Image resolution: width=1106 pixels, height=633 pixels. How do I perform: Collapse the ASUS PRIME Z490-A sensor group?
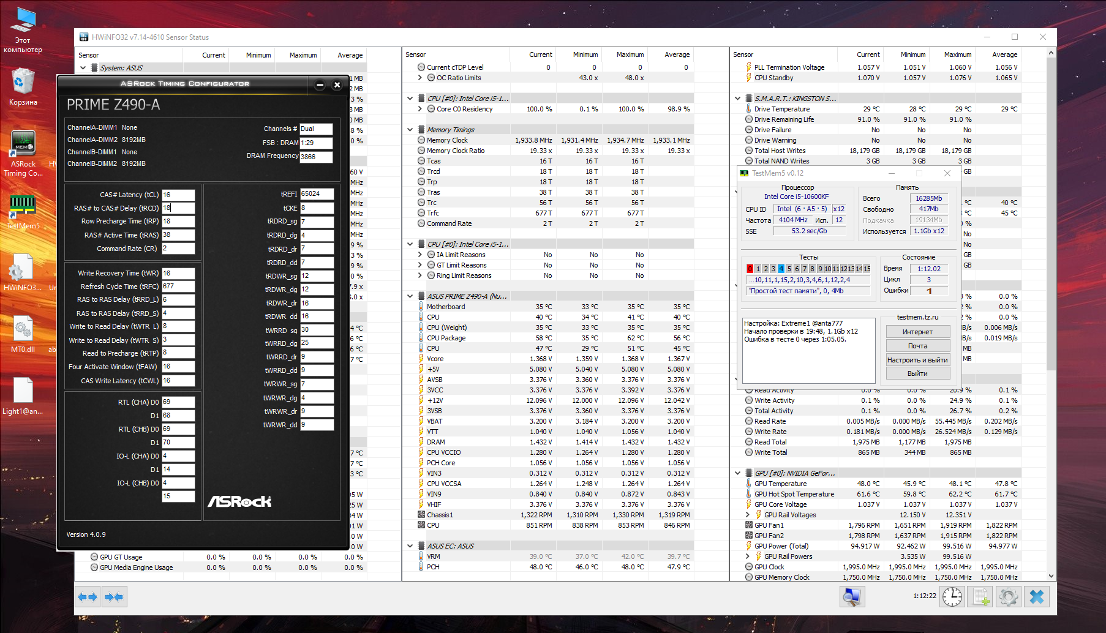(x=410, y=296)
